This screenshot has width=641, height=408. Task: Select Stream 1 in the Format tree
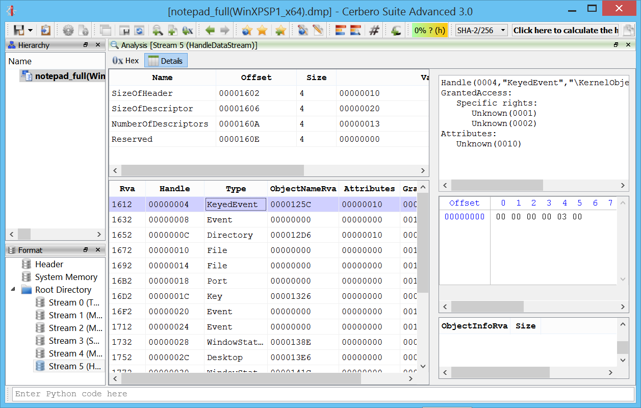point(69,315)
